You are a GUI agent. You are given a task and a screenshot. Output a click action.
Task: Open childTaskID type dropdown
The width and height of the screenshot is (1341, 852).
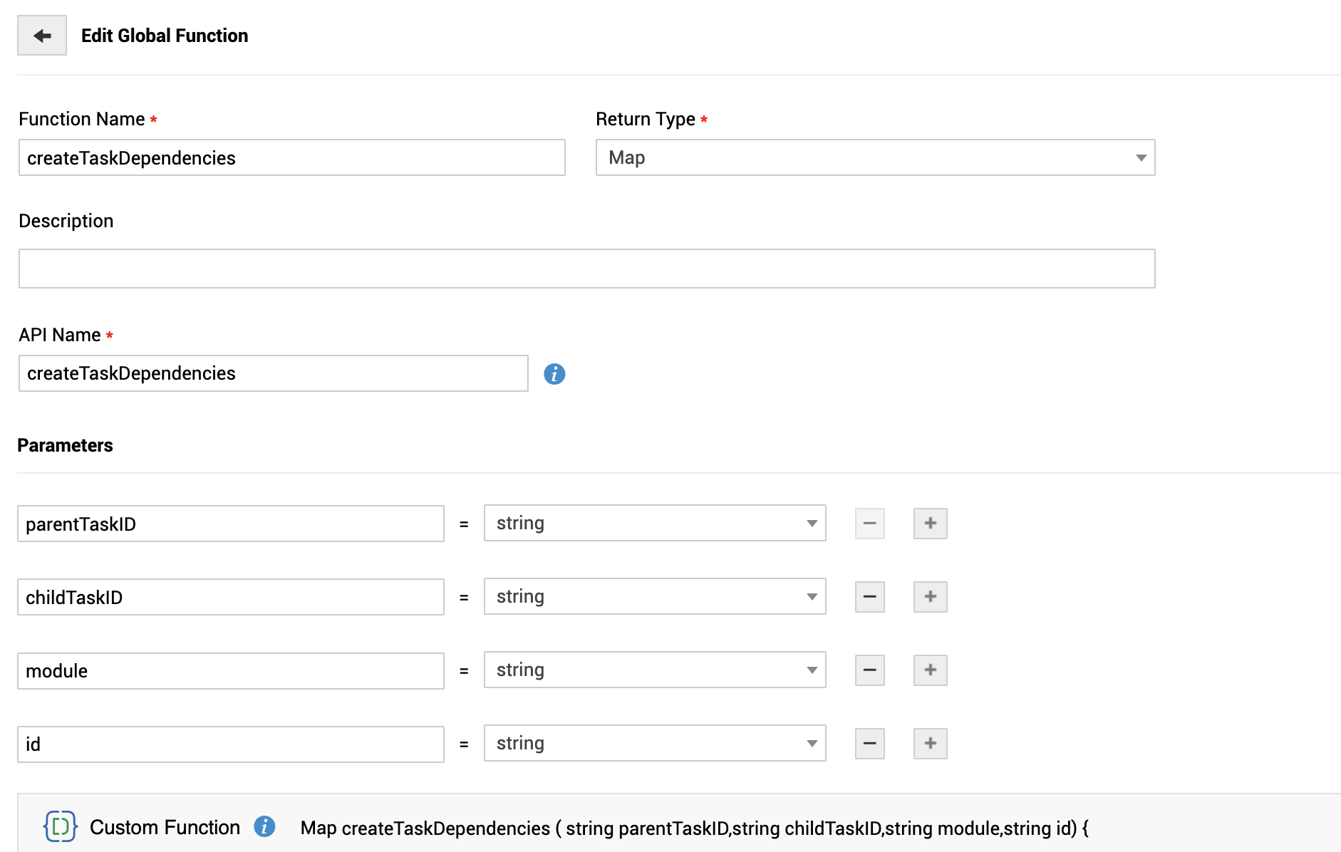pyautogui.click(x=655, y=597)
